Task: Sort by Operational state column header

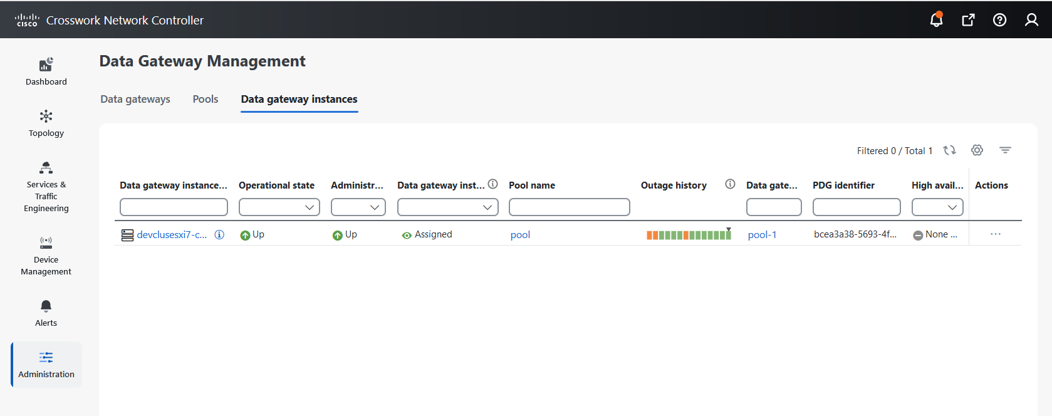Action: 276,185
